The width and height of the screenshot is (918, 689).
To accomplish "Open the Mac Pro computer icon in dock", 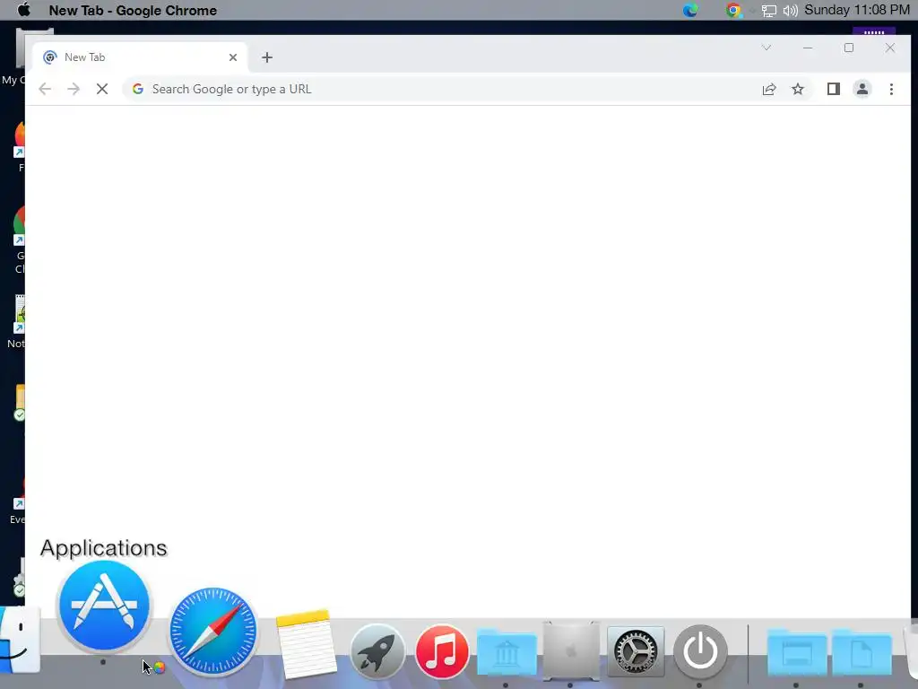I will (571, 650).
